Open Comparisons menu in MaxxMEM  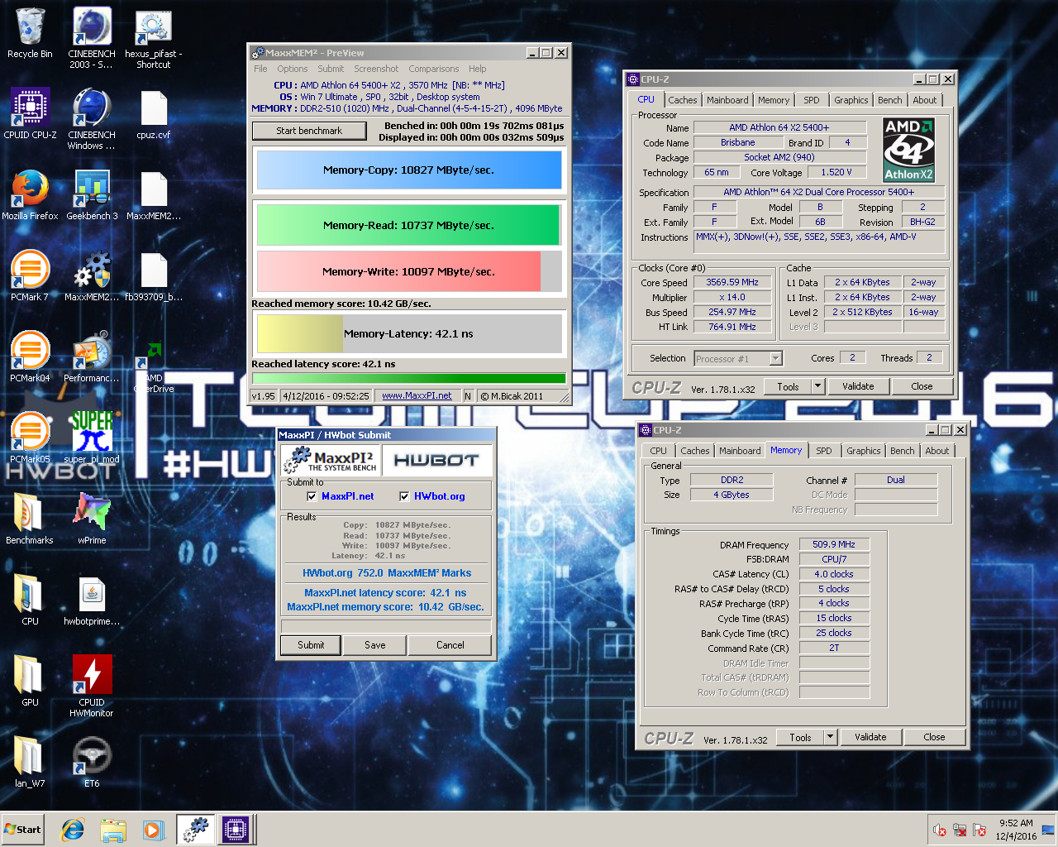click(x=433, y=69)
